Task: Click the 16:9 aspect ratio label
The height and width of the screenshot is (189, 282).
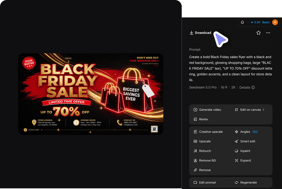Action: pos(224,87)
